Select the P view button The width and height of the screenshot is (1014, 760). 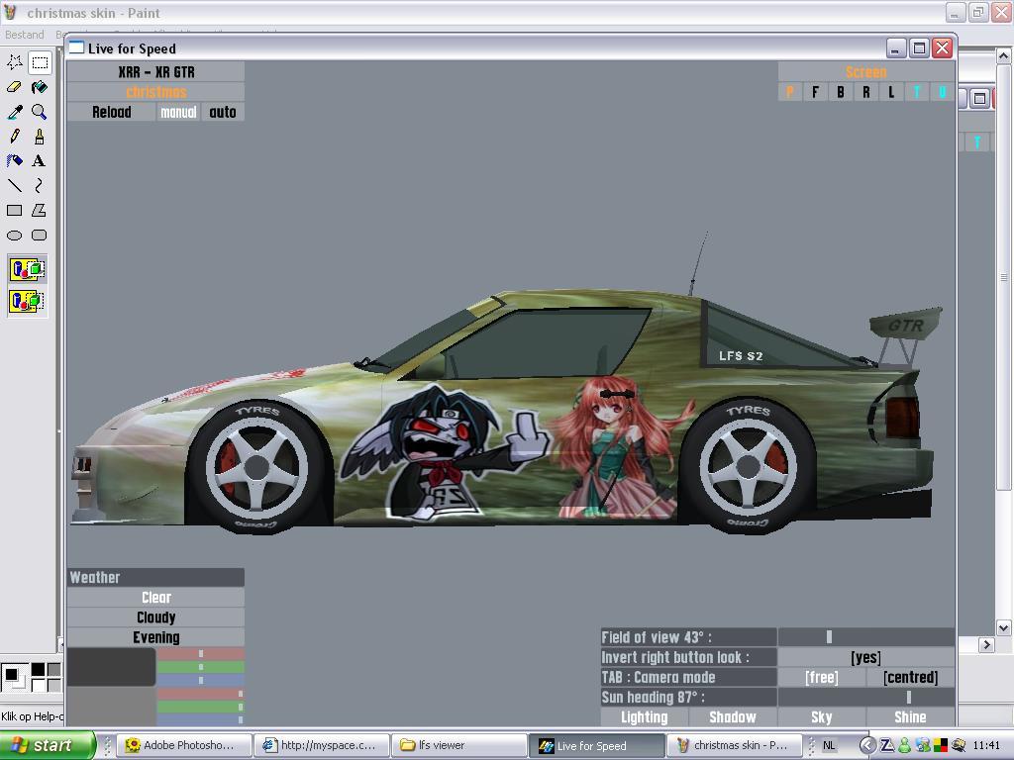click(x=789, y=92)
